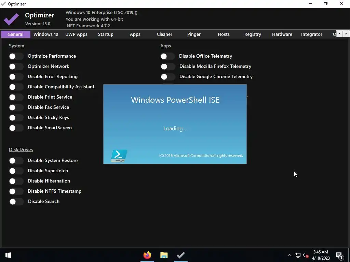Screen dimensions: 350x262
Task: Open the Windows 10 tab
Action: coord(46,34)
